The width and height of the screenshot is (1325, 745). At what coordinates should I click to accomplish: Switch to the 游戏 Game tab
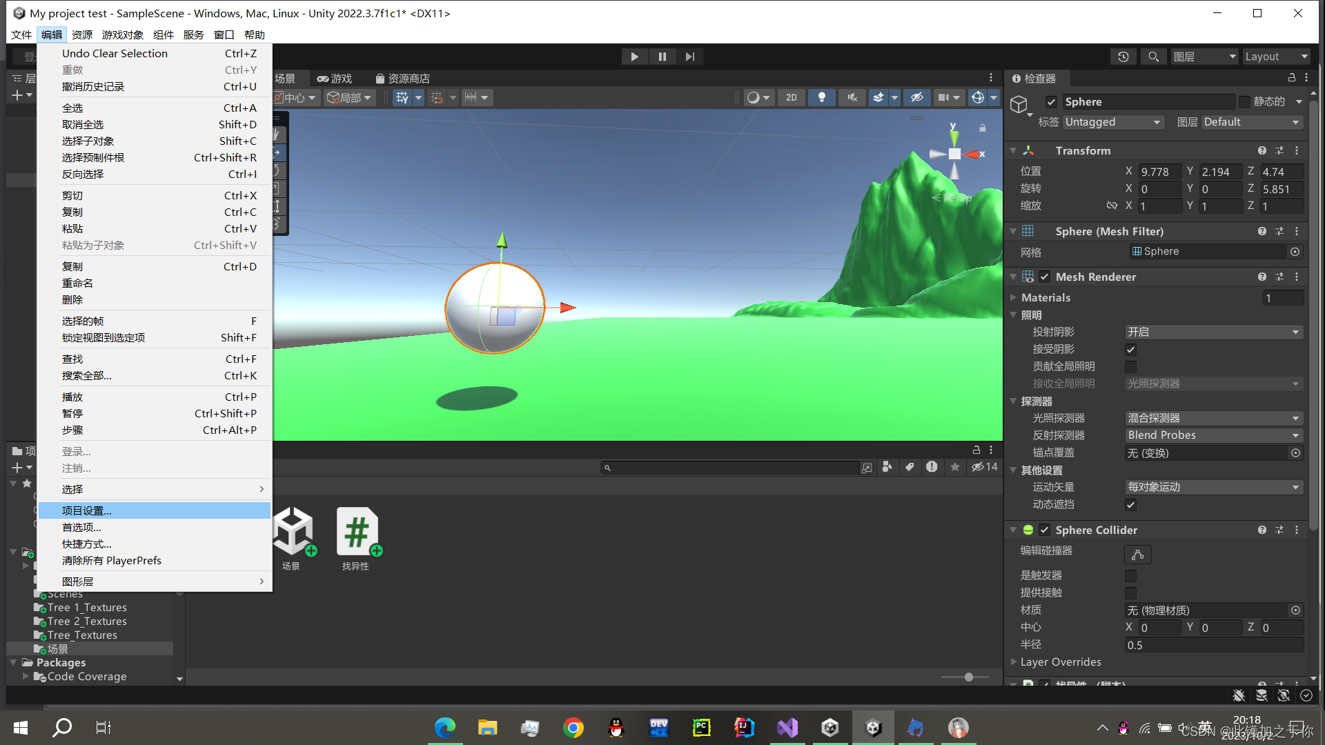[x=335, y=79]
